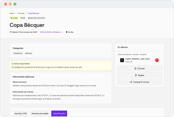Click the Sevilla location text
This screenshot has height=117, width=174.
71,32
